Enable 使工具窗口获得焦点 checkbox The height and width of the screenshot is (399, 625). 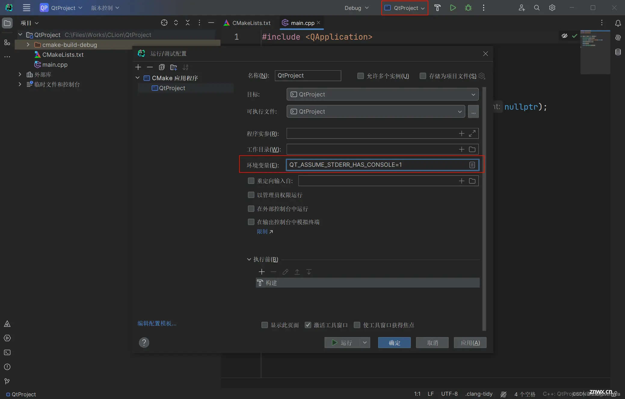[357, 325]
